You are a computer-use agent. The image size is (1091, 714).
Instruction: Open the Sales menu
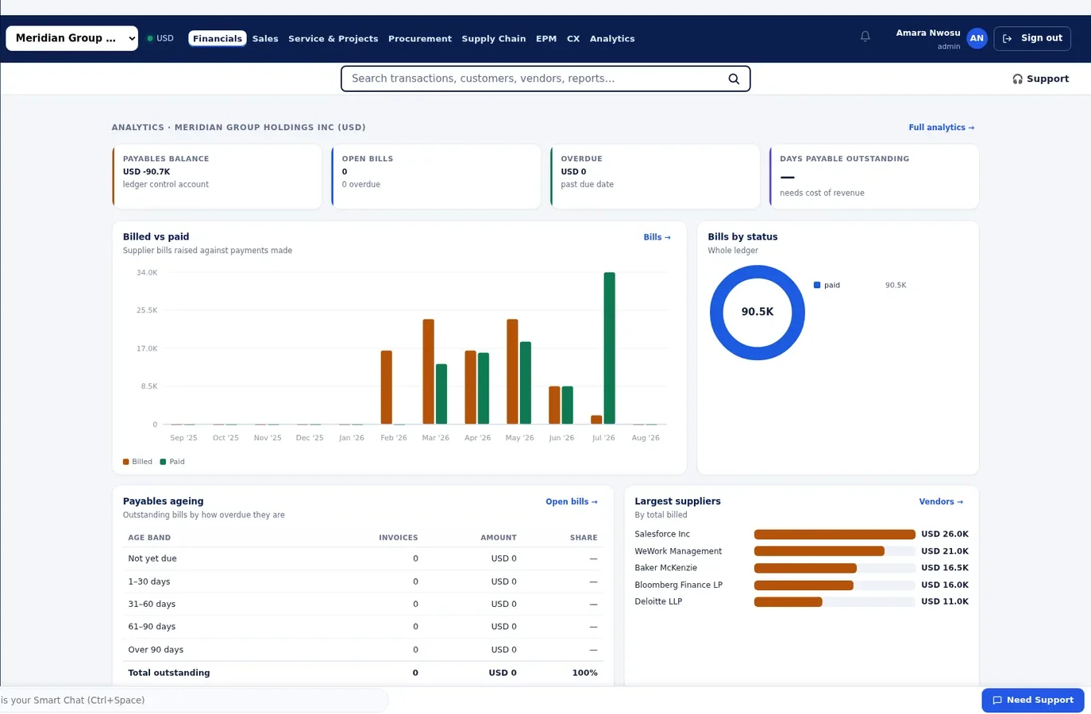[x=265, y=39]
